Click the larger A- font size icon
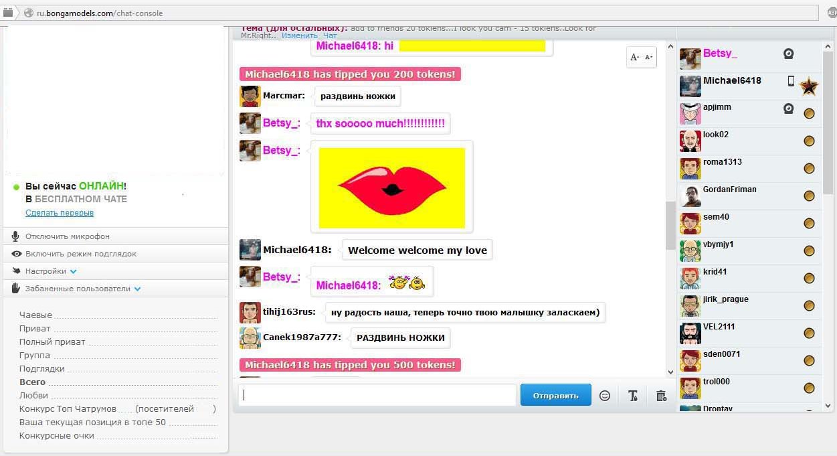 click(x=634, y=57)
